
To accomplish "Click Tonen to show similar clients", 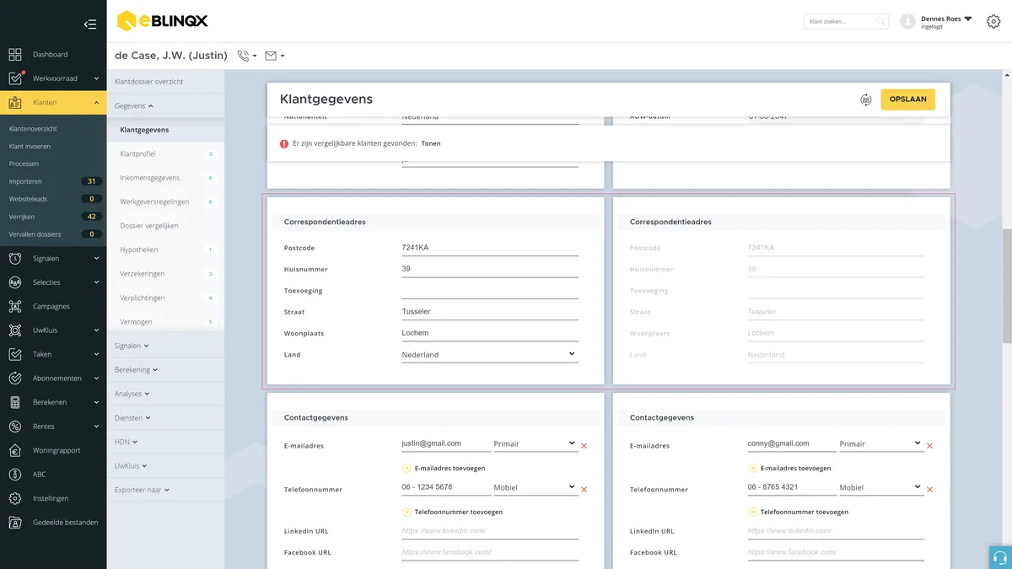I will click(431, 143).
